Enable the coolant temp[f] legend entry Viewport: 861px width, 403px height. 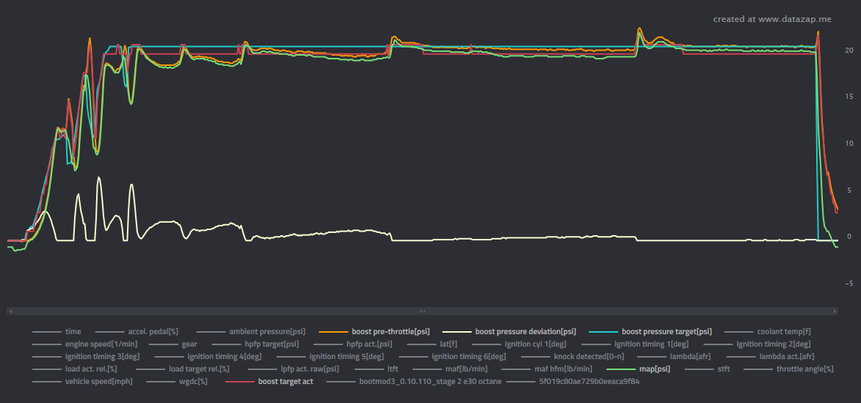(x=783, y=331)
